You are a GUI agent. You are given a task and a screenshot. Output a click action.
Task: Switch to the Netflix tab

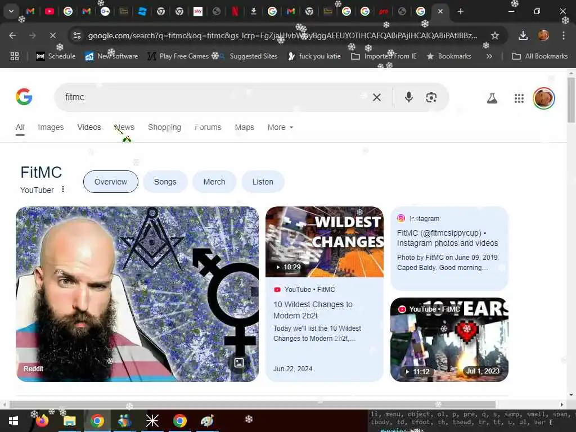pos(235,11)
